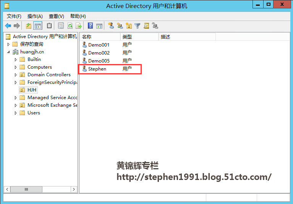Screen dimensions: 293x204
Task: Select the Demo002 user row name
Action: click(99, 53)
